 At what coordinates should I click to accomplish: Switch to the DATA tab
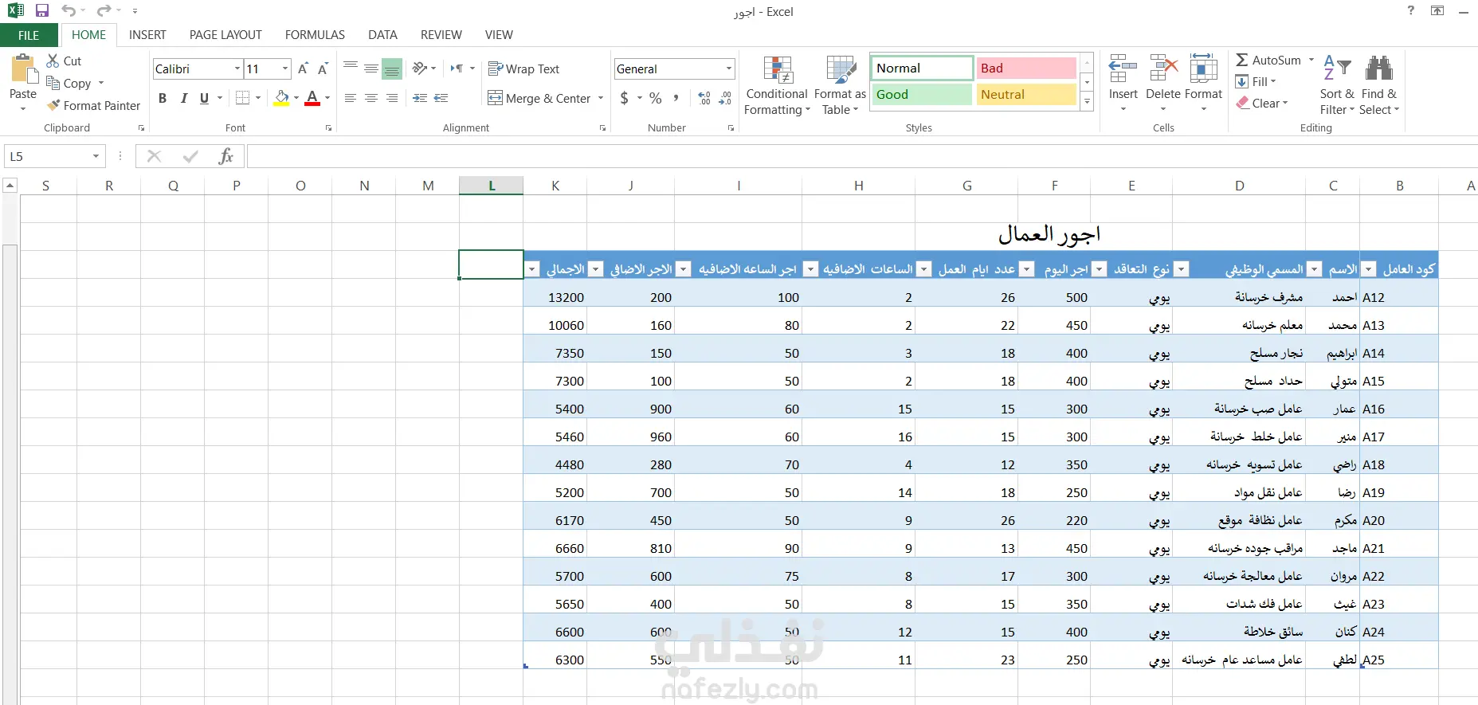(x=382, y=35)
